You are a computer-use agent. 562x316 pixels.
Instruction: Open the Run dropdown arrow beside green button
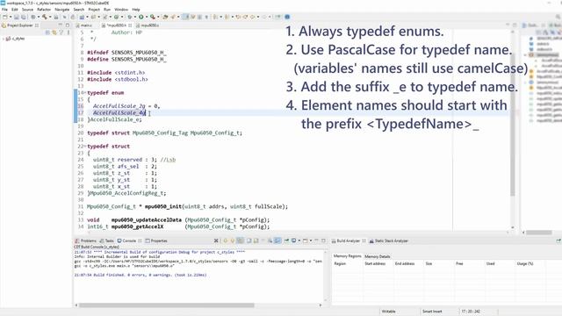click(x=146, y=17)
